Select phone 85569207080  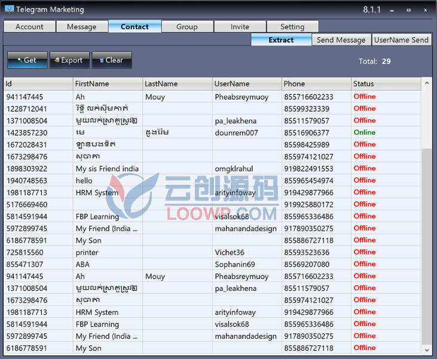pyautogui.click(x=307, y=265)
